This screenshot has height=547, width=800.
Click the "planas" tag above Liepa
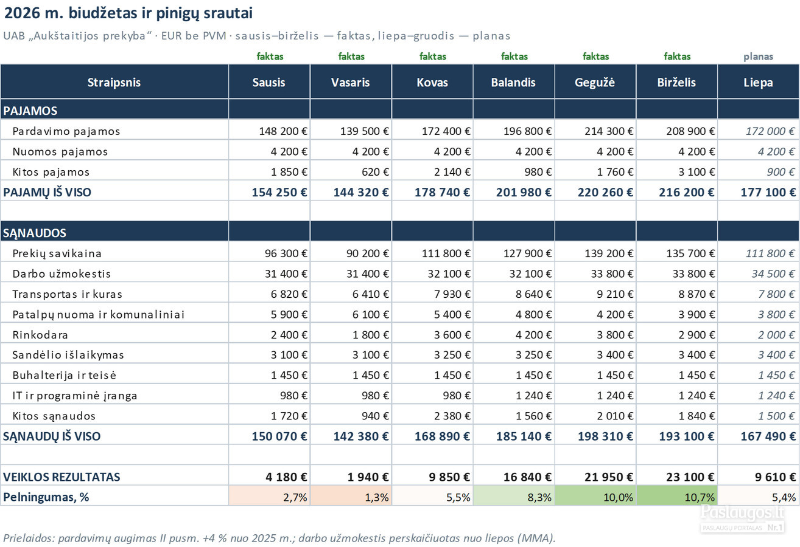point(759,57)
